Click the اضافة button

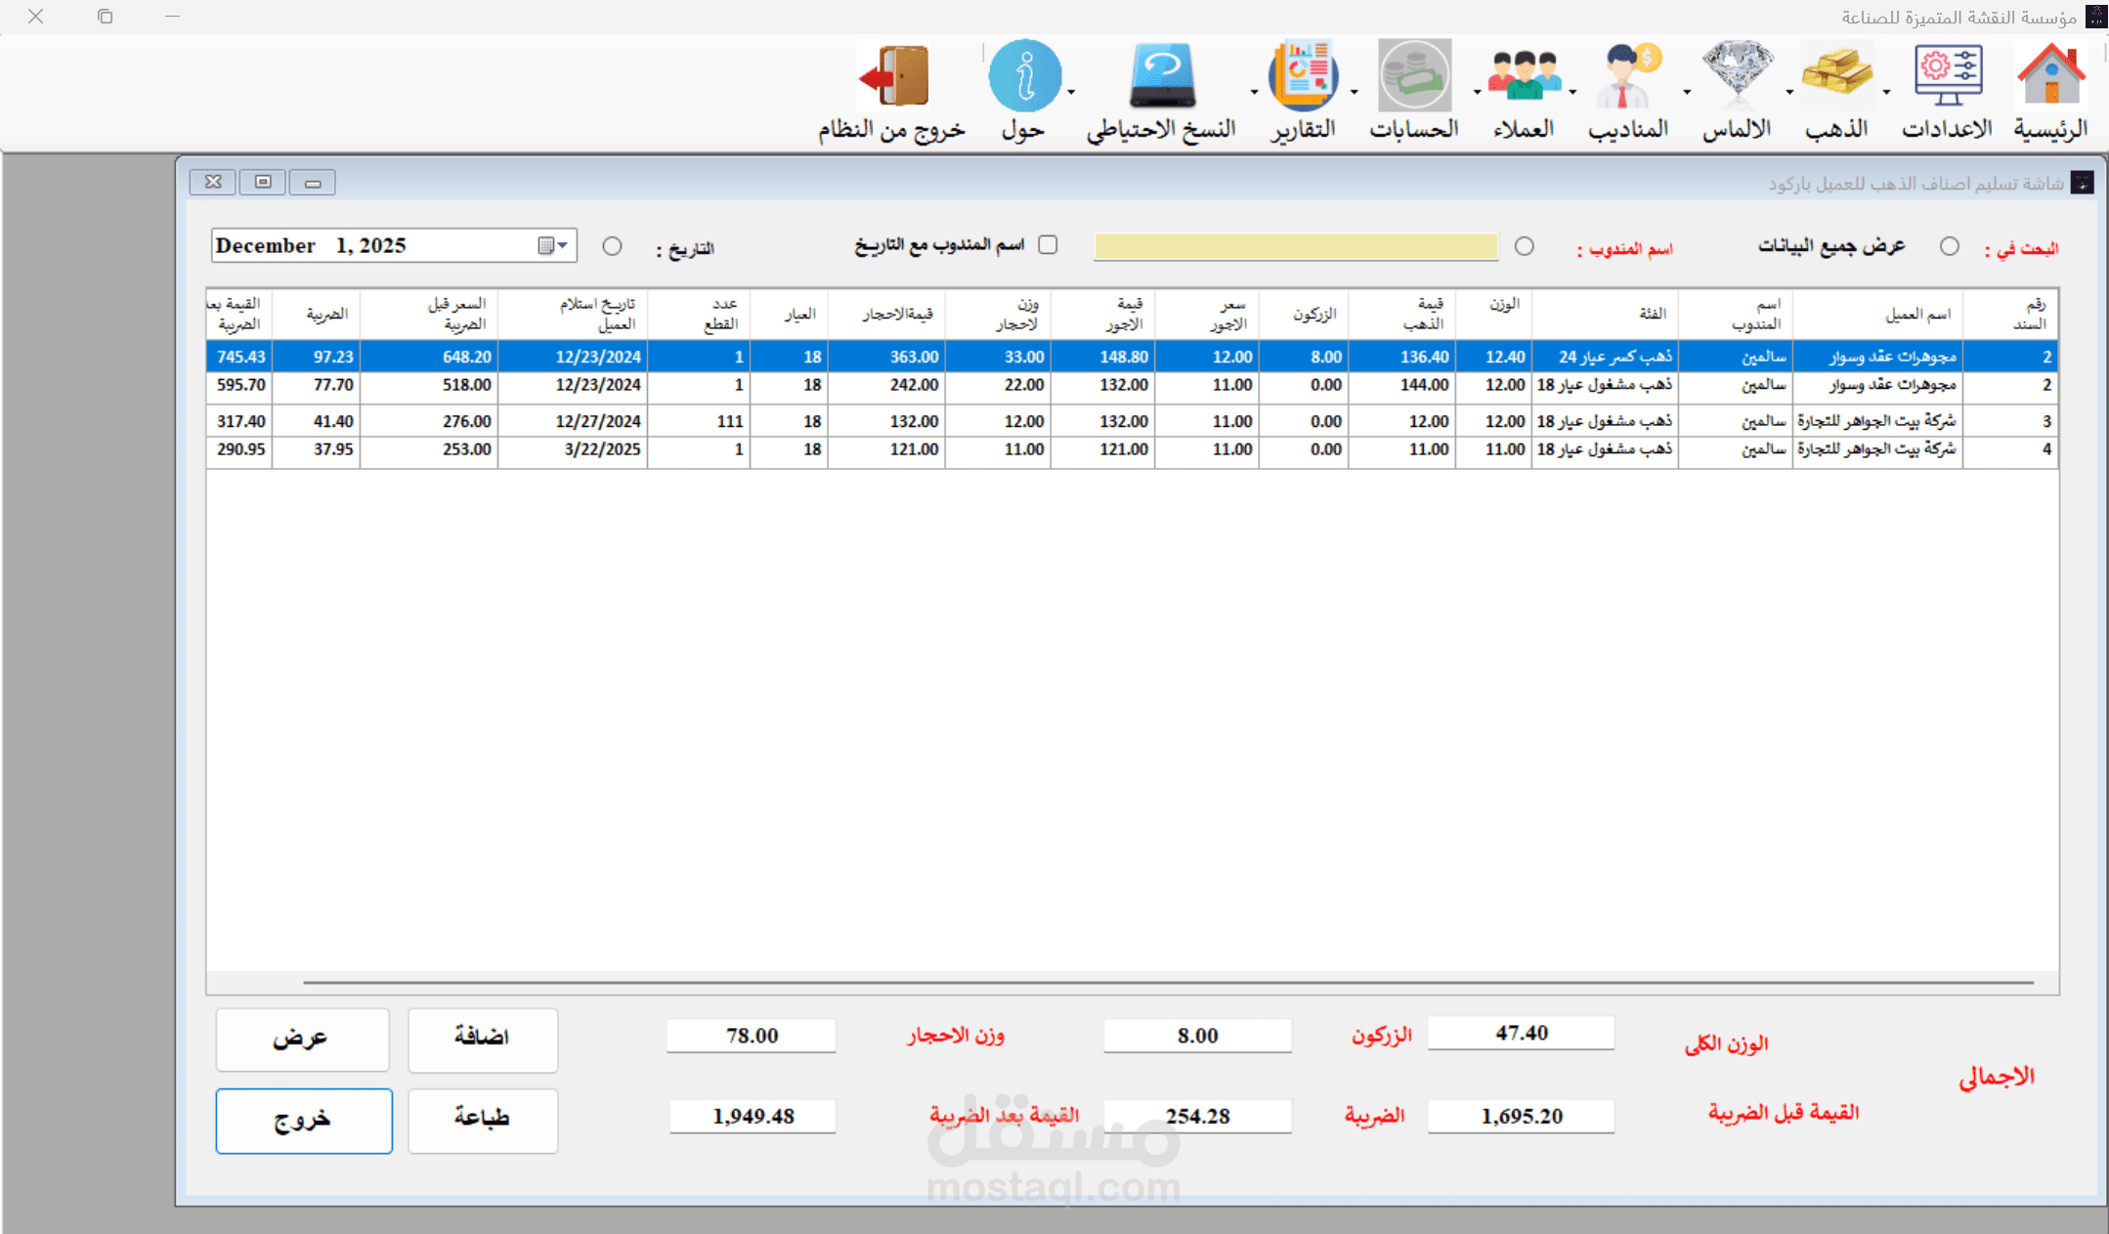pyautogui.click(x=483, y=1040)
